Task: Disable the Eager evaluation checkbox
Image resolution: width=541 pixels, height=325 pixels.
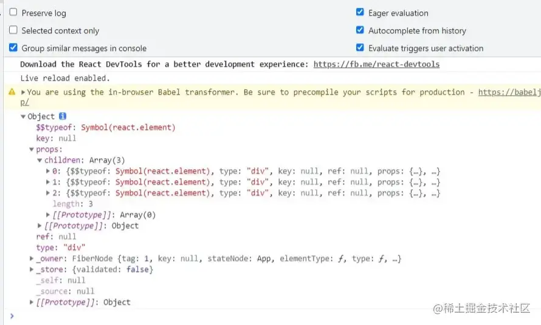Action: [x=360, y=12]
